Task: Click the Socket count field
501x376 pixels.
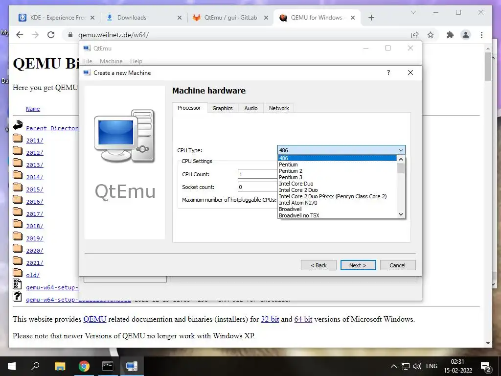Action: point(257,187)
